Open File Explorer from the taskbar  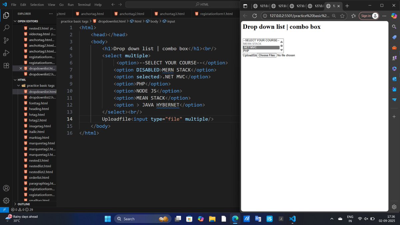[212, 219]
